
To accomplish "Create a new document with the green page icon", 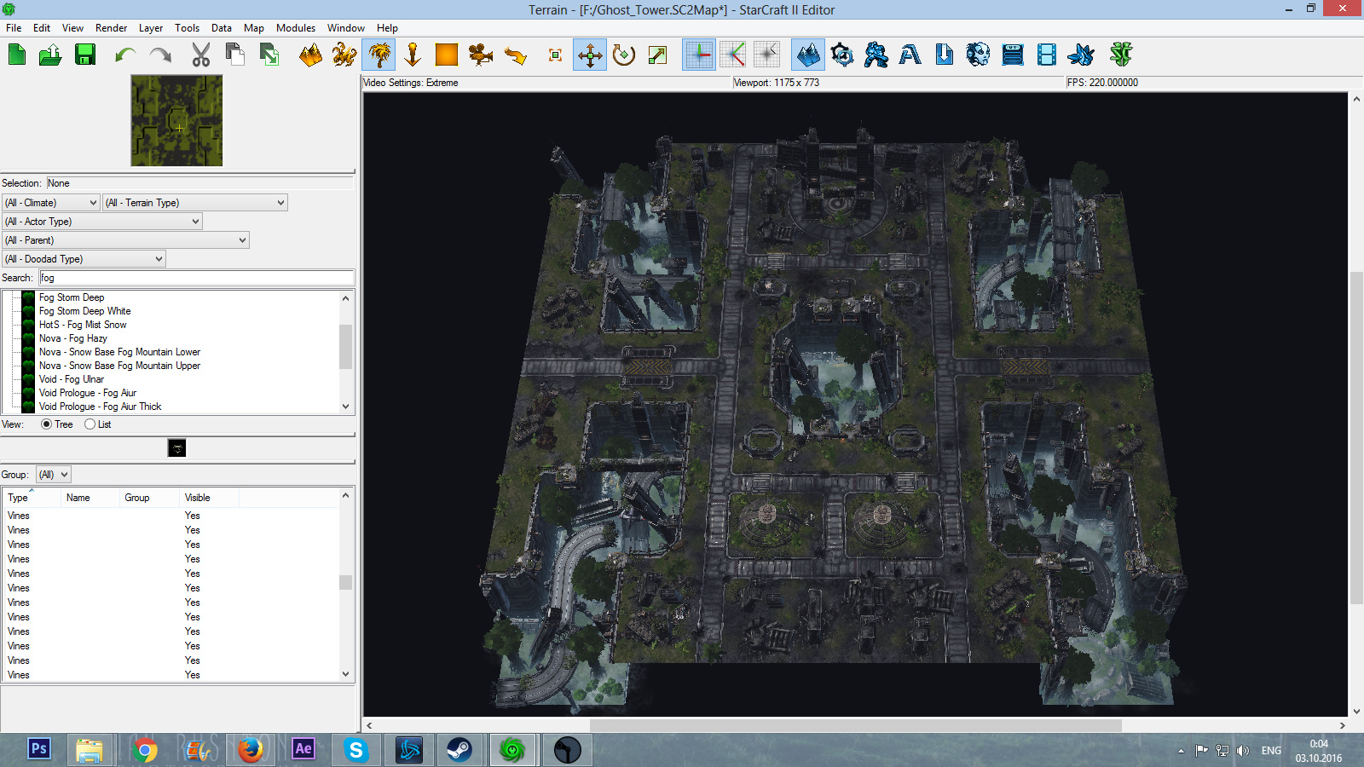I will tap(17, 55).
